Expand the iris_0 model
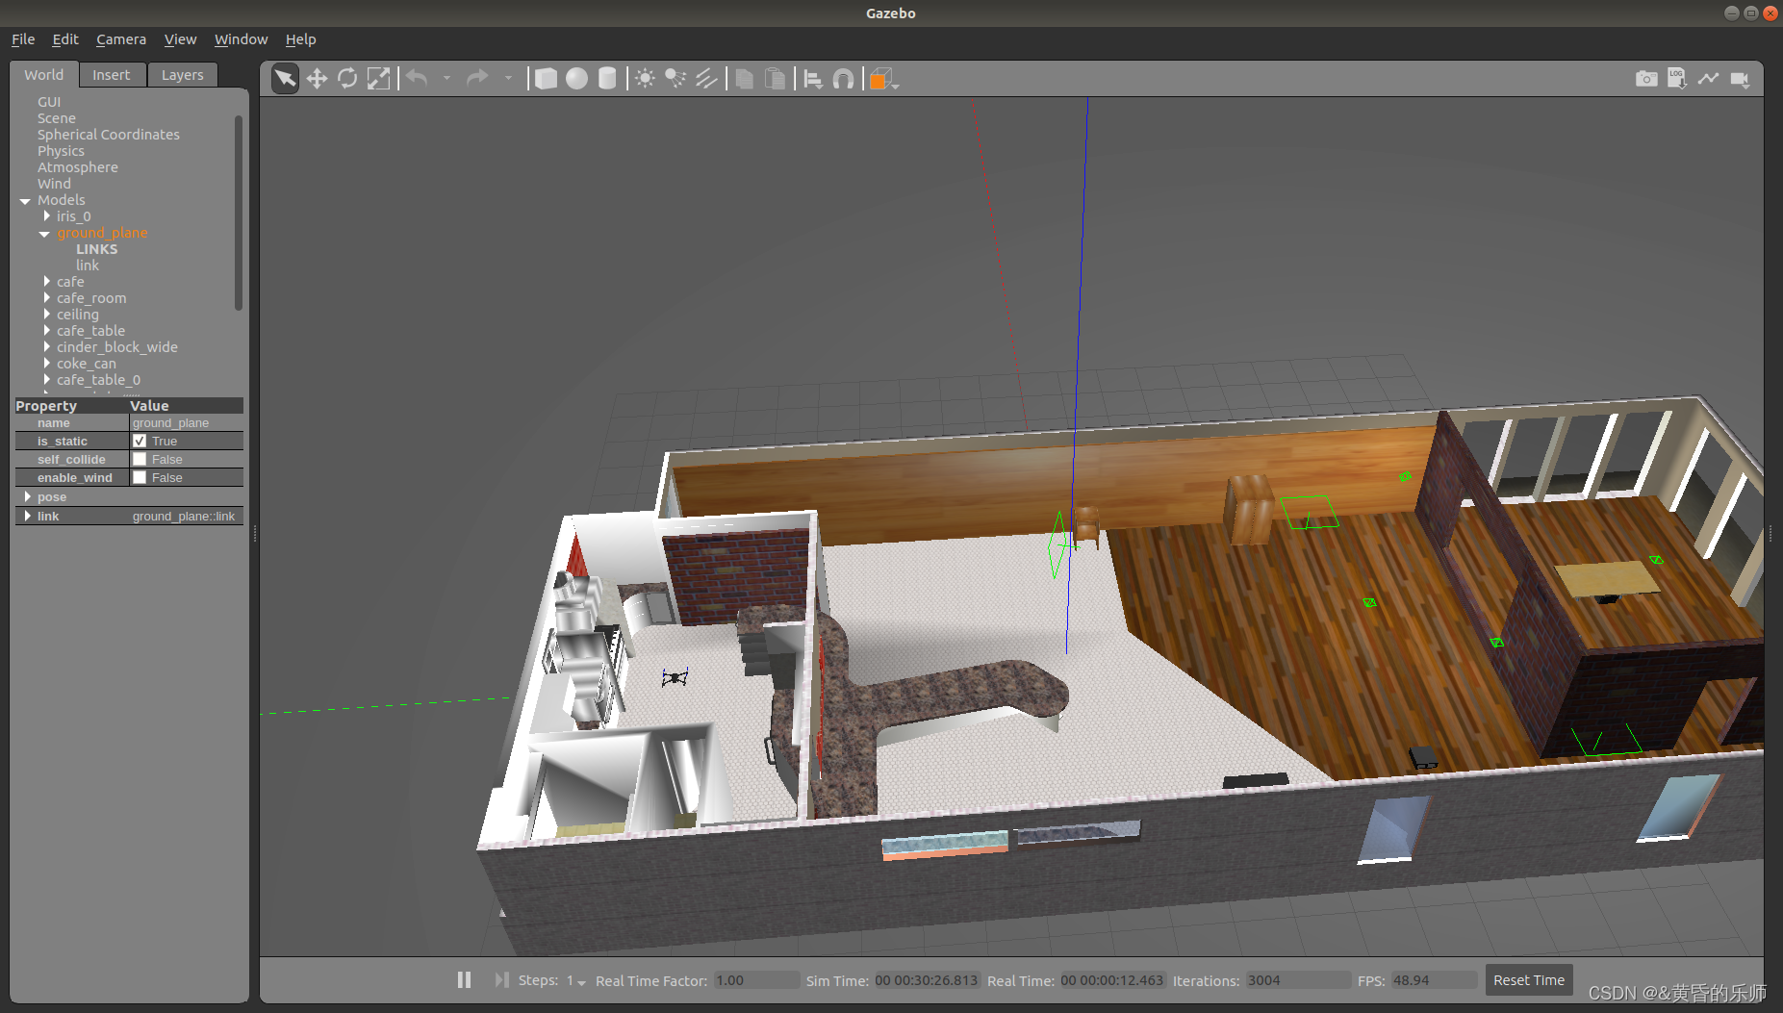1783x1013 pixels. coord(46,216)
